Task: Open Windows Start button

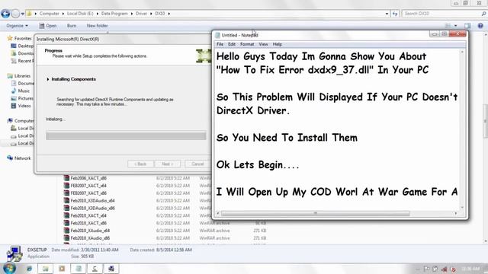Action: tap(9, 269)
